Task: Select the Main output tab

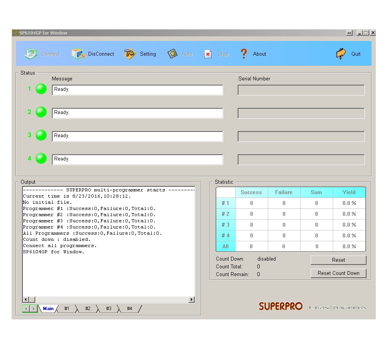Action: [x=48, y=309]
